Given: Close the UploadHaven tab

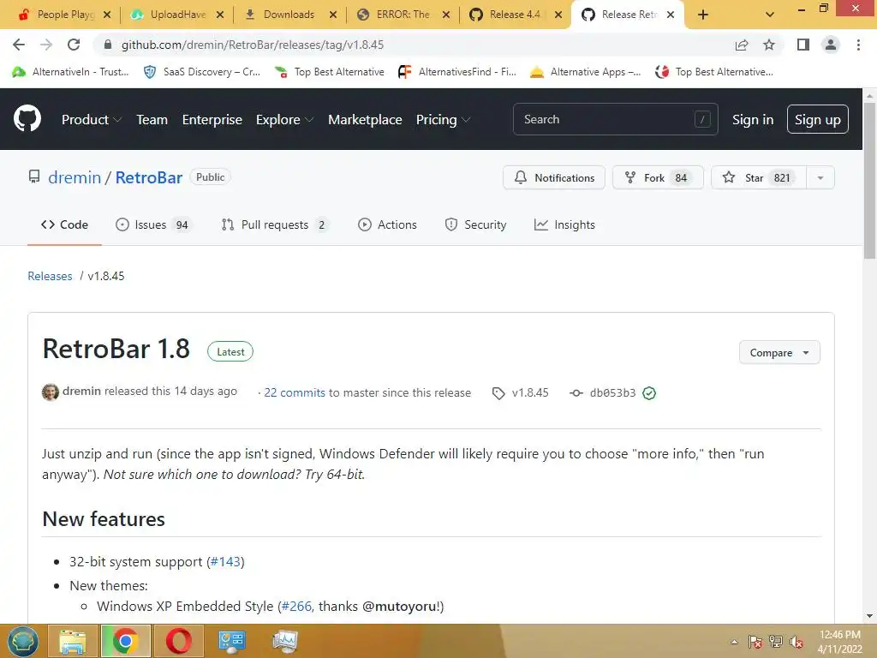Looking at the screenshot, I should (x=220, y=15).
